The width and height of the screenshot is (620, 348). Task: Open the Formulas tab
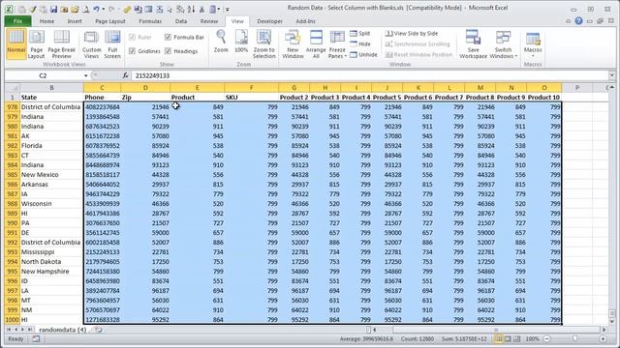point(150,21)
